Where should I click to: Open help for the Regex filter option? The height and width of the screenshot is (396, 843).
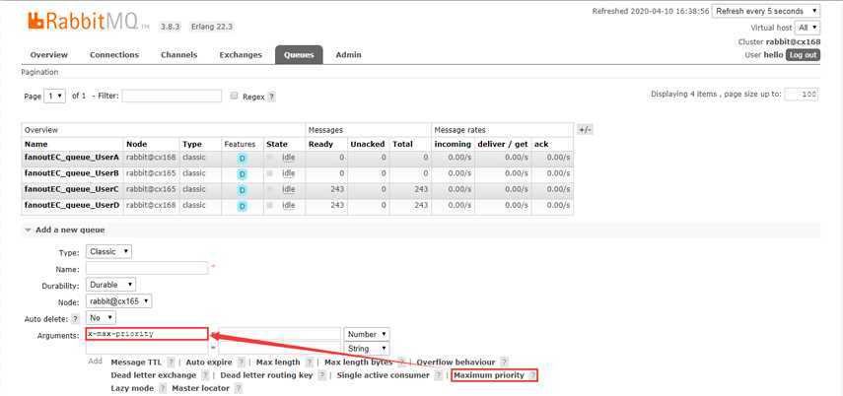pos(271,98)
